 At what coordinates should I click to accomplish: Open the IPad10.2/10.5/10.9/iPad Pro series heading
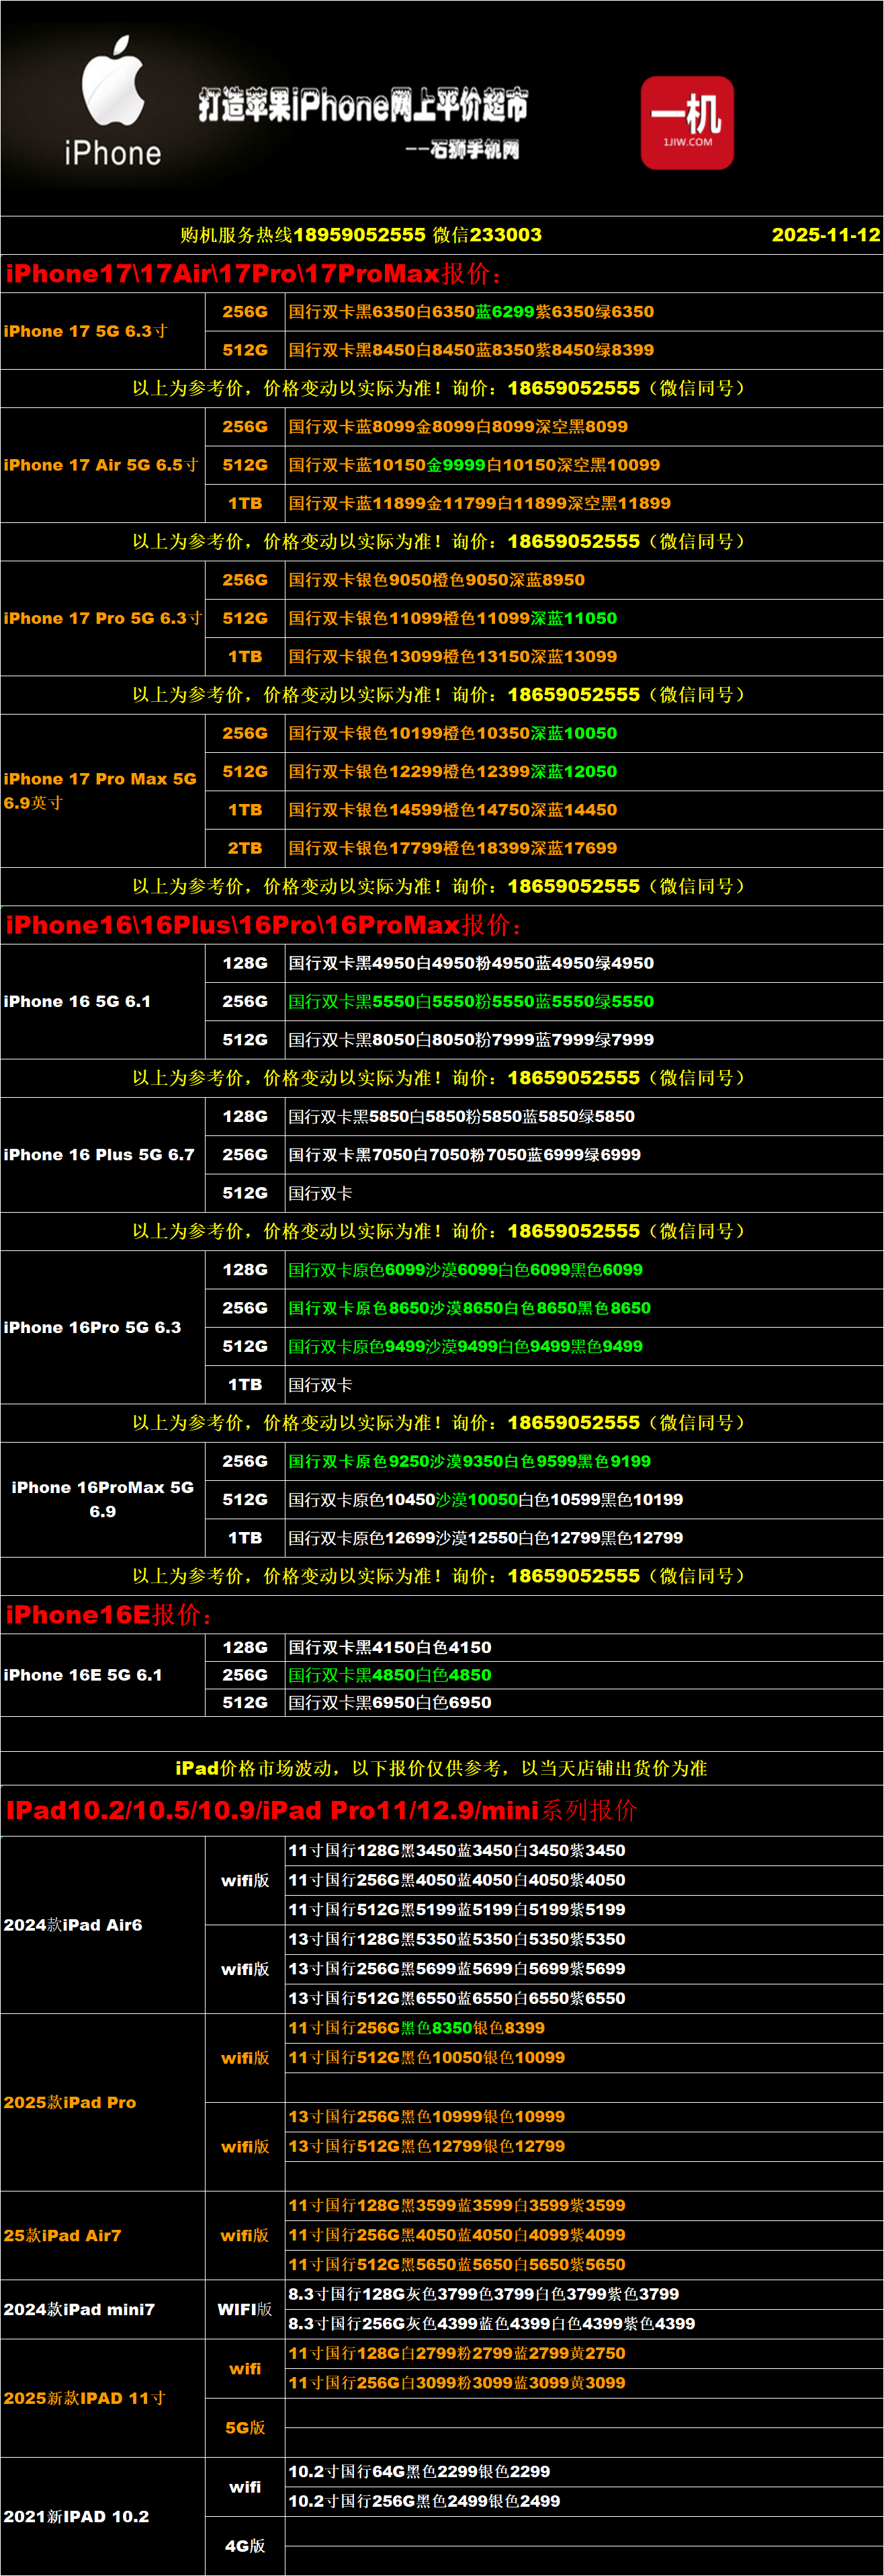(320, 1811)
